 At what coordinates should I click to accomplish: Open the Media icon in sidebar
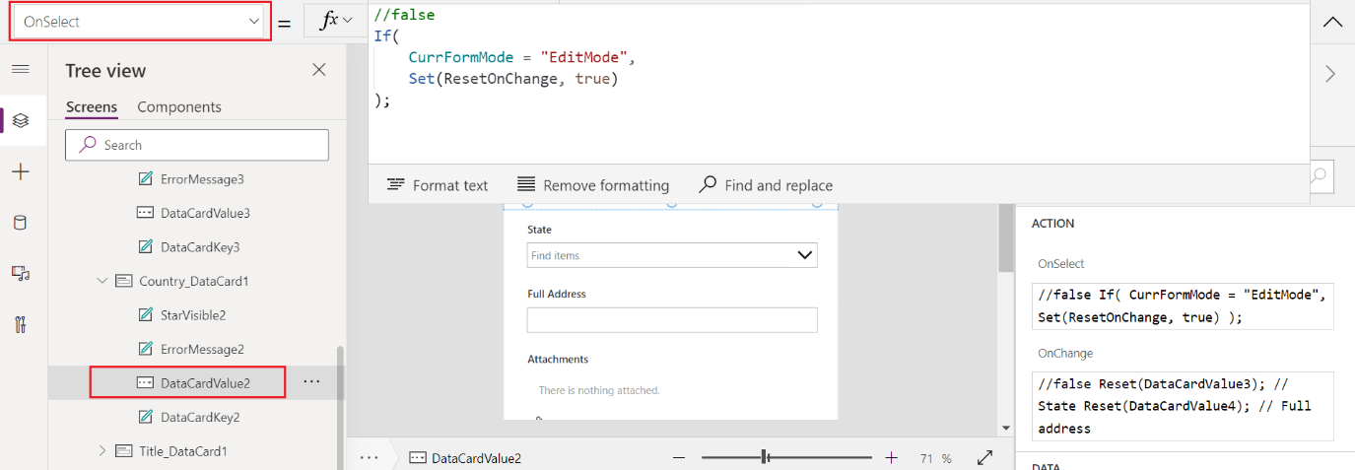tap(21, 274)
